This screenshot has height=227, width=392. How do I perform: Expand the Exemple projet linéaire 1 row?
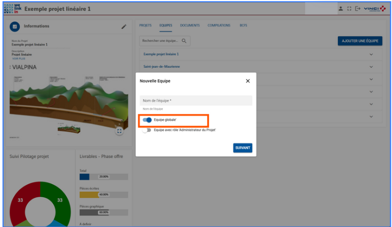tap(372, 54)
